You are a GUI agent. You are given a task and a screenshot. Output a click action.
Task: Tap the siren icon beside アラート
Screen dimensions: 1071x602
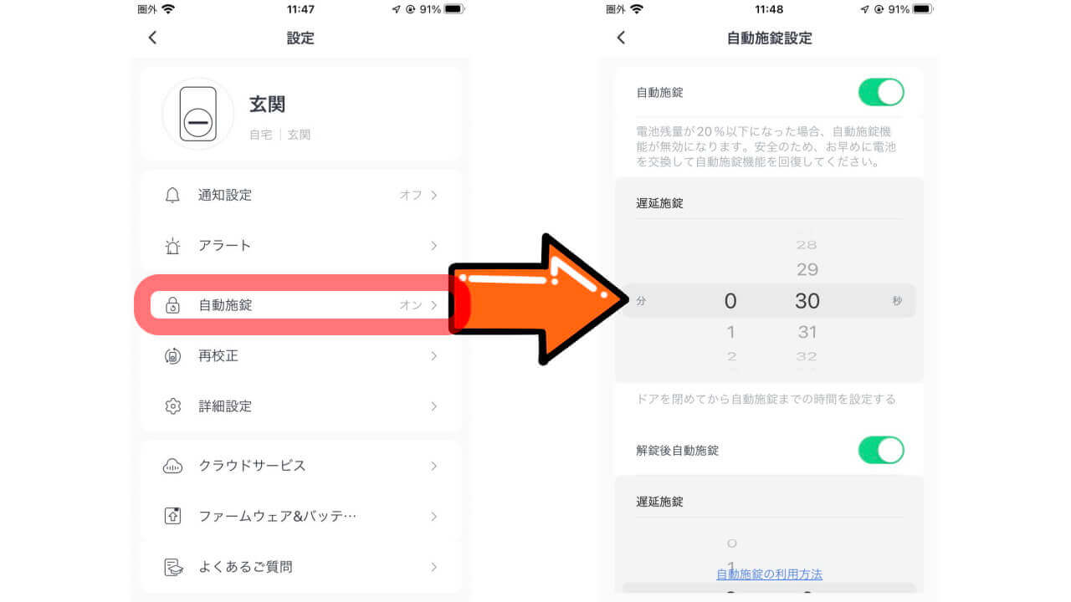click(172, 246)
